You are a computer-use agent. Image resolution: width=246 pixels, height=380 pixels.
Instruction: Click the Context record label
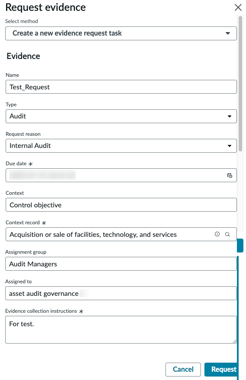coord(23,223)
